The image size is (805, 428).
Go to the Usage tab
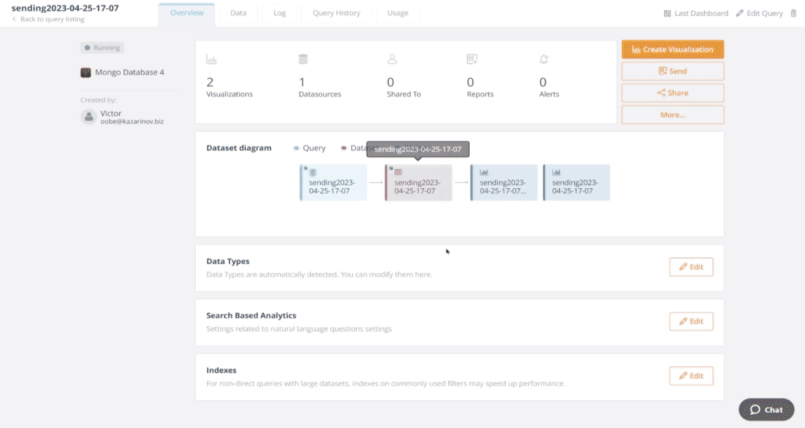pos(397,13)
